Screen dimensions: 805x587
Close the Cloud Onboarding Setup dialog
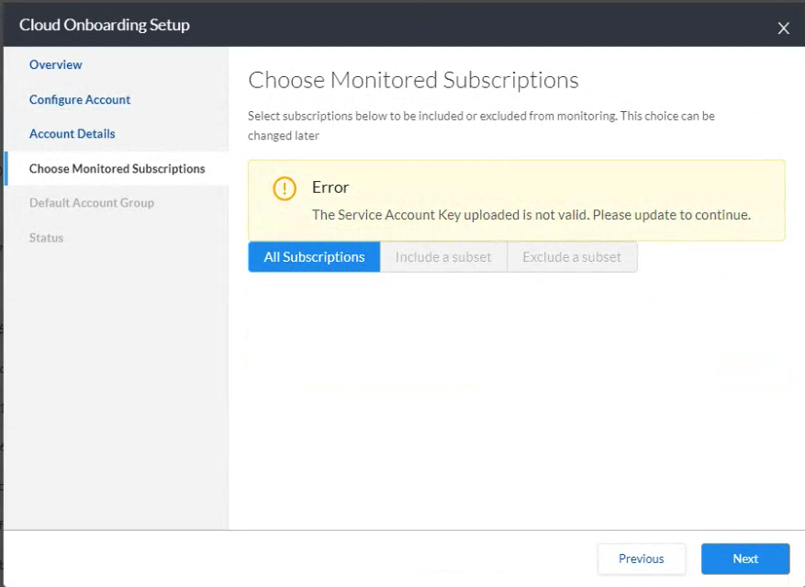pos(783,28)
